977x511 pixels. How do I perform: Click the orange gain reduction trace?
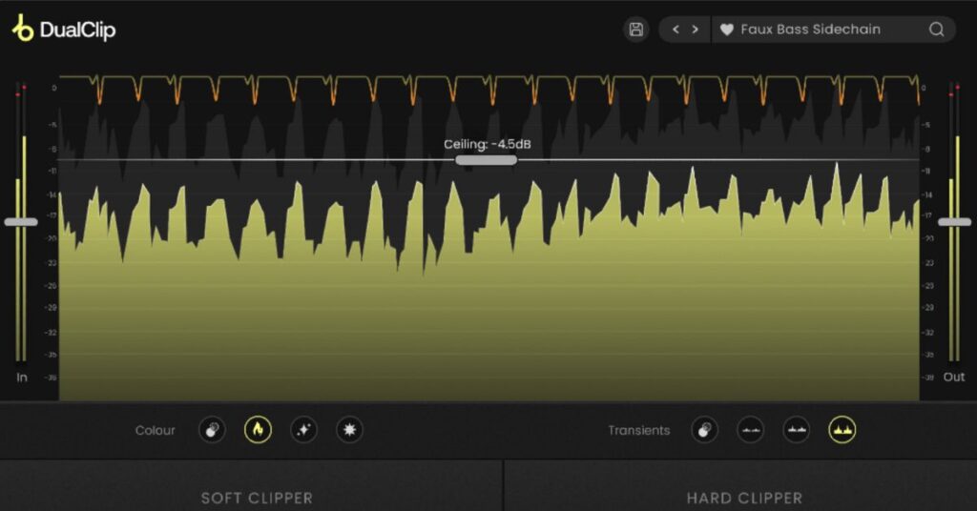489,89
